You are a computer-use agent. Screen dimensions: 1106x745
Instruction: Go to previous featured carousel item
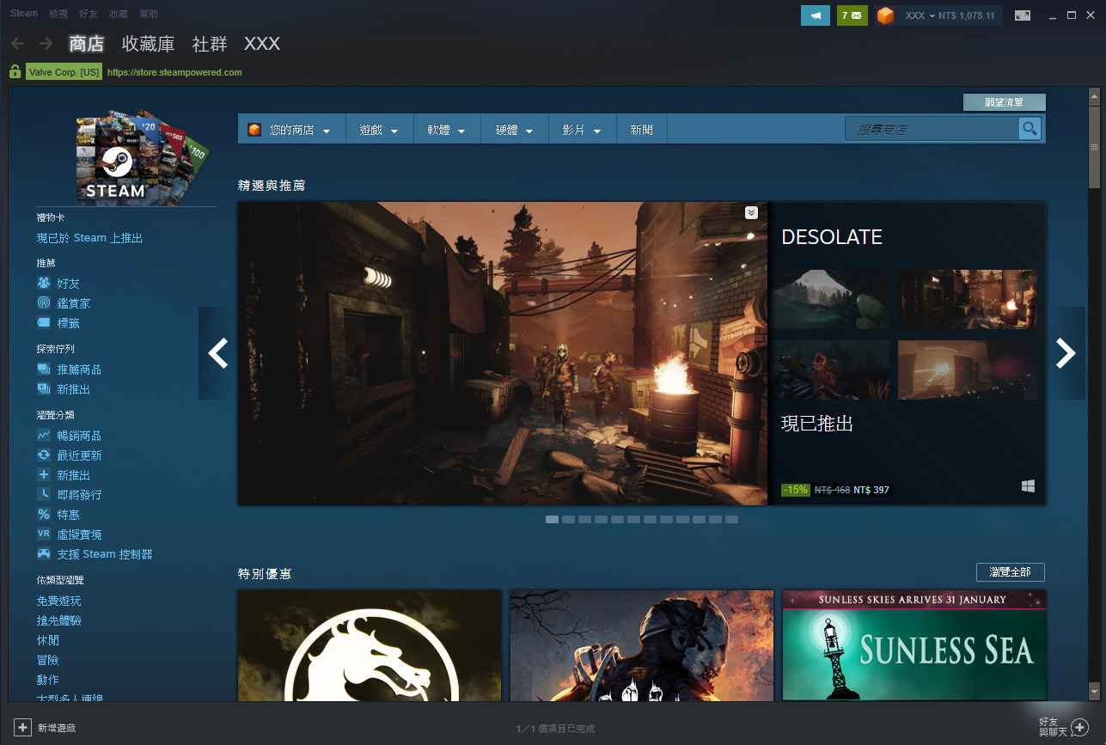218,353
